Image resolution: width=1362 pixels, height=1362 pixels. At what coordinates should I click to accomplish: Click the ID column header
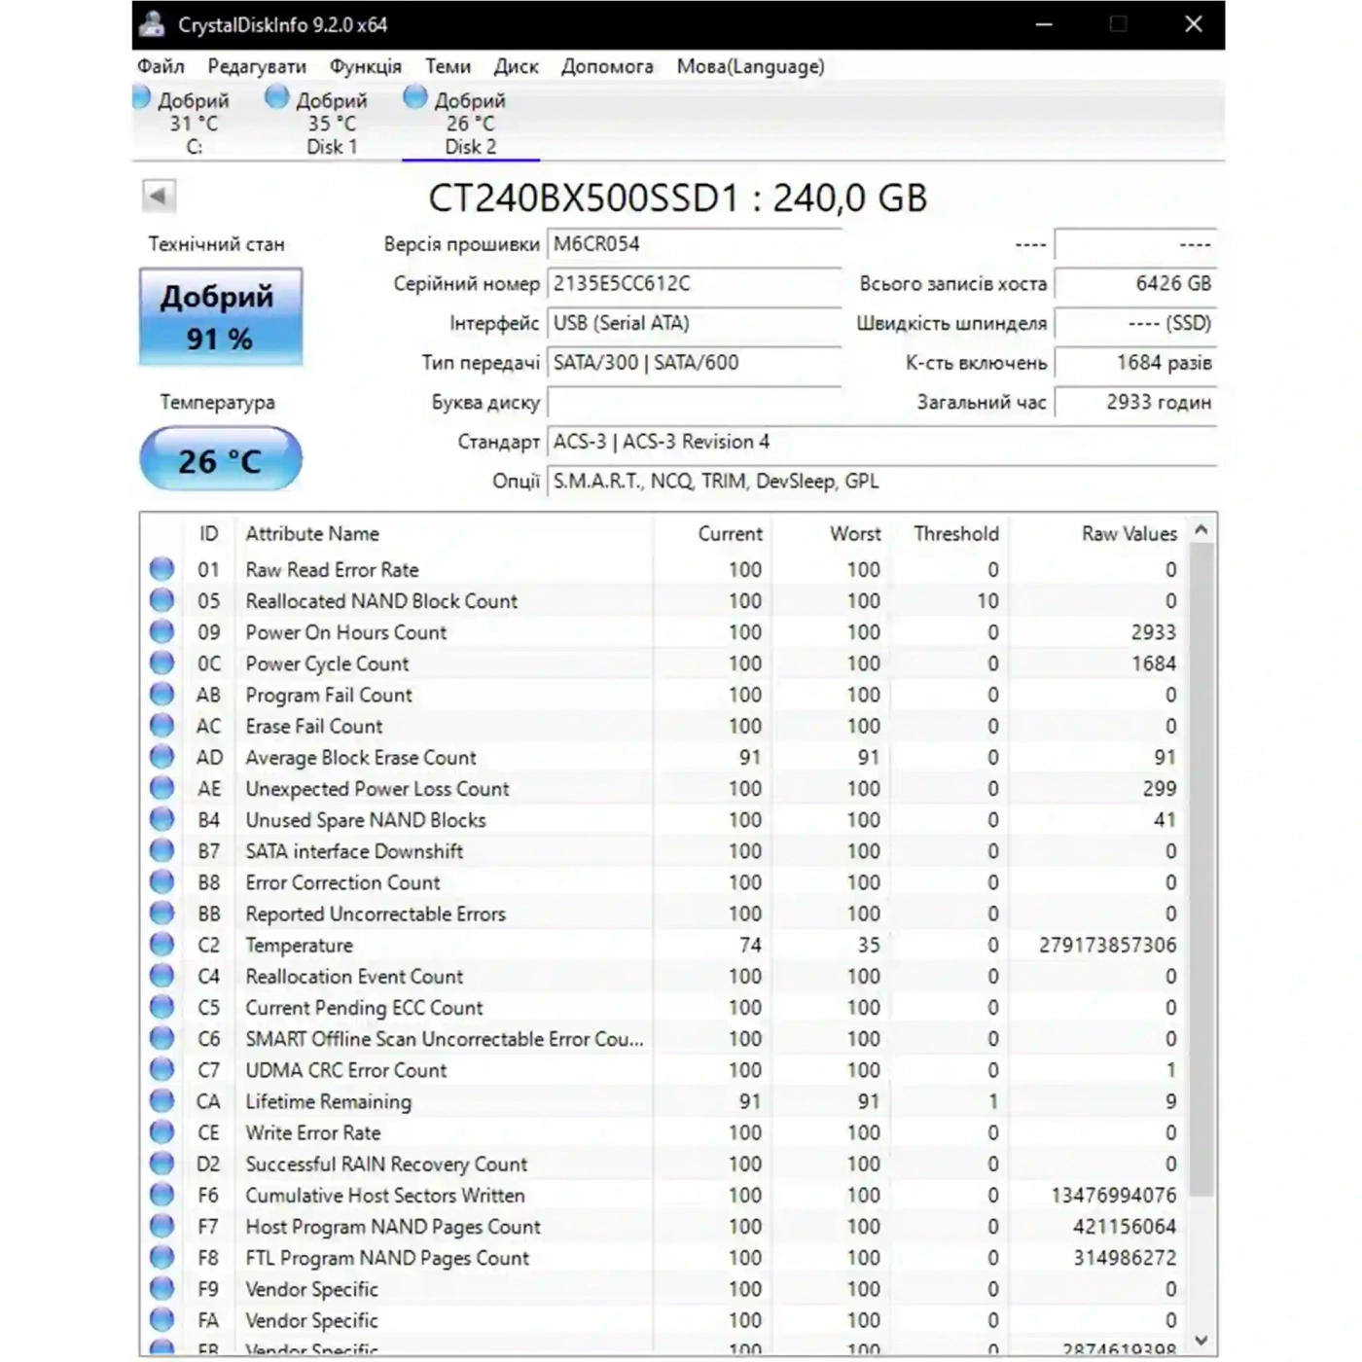[209, 533]
